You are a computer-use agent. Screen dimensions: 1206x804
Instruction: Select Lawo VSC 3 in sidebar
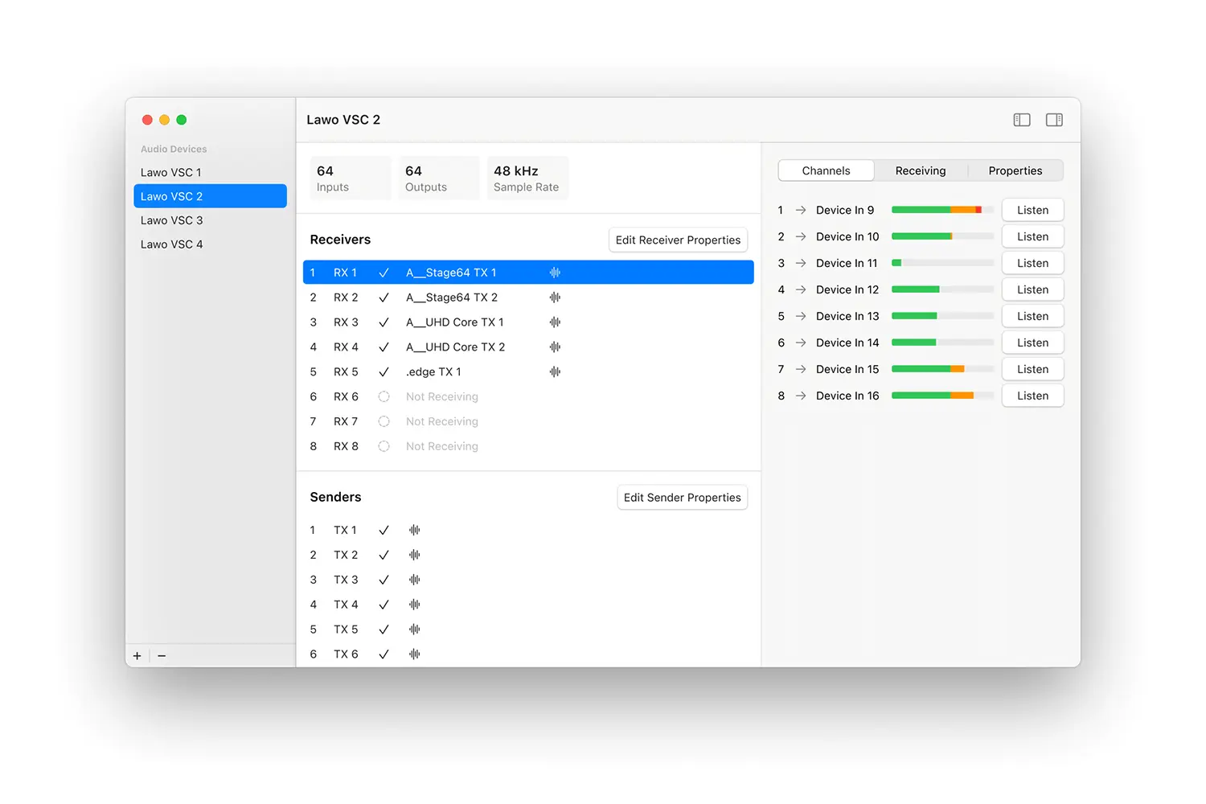[210, 220]
